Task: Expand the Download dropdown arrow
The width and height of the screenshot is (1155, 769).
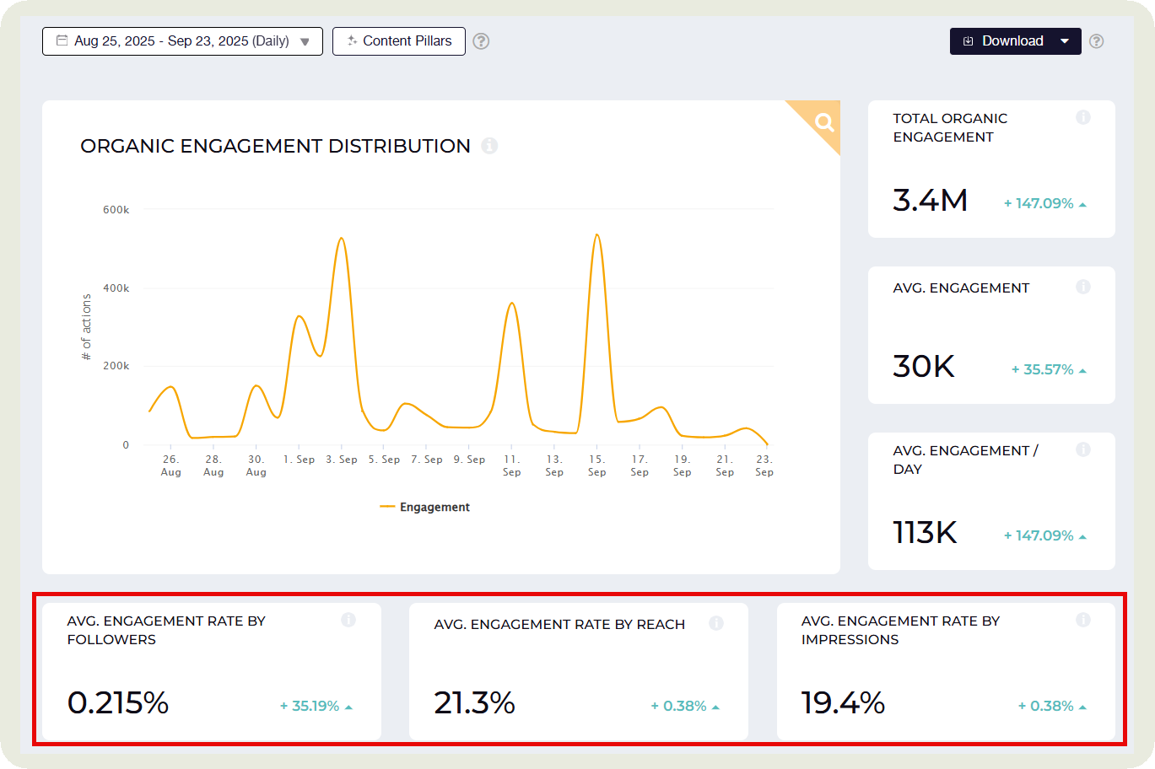Action: [x=1065, y=41]
